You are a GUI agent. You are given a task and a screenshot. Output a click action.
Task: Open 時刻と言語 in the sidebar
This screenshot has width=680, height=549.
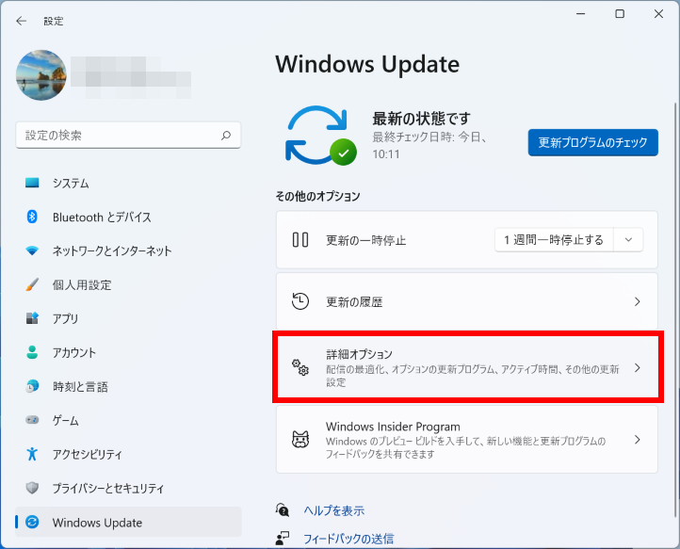coord(128,386)
